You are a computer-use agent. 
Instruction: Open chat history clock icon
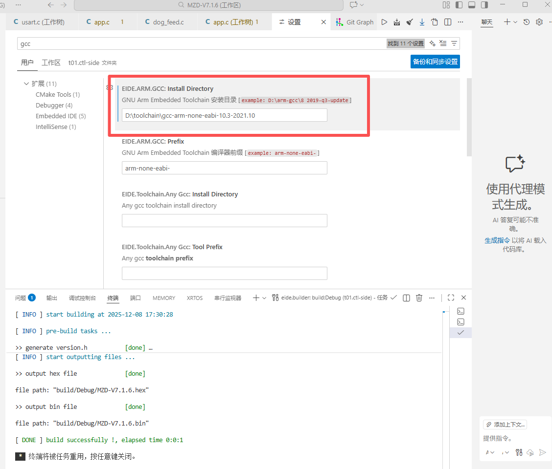[x=526, y=22]
